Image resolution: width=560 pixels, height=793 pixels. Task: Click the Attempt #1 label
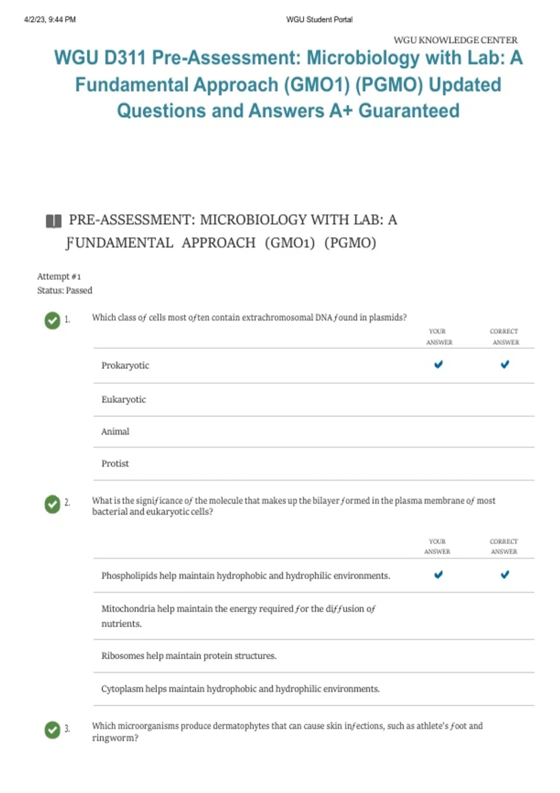click(x=59, y=277)
